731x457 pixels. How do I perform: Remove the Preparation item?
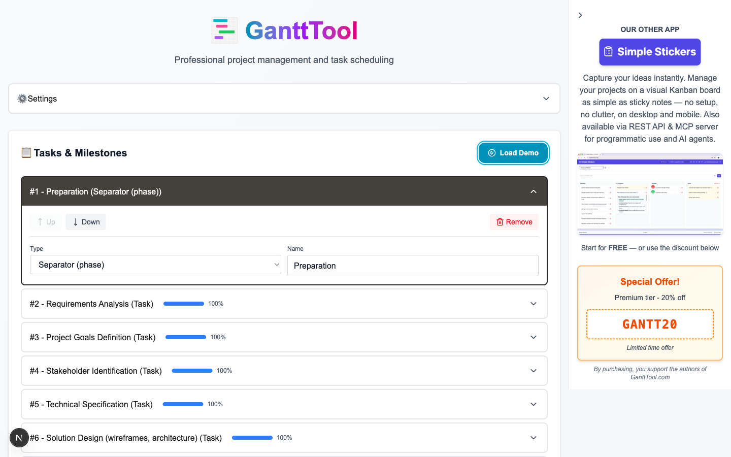(514, 222)
